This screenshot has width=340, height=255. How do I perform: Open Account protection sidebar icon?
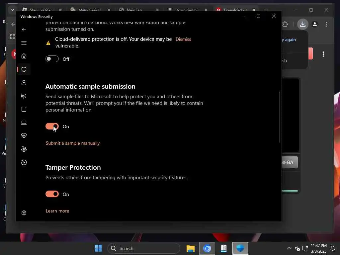[24, 83]
